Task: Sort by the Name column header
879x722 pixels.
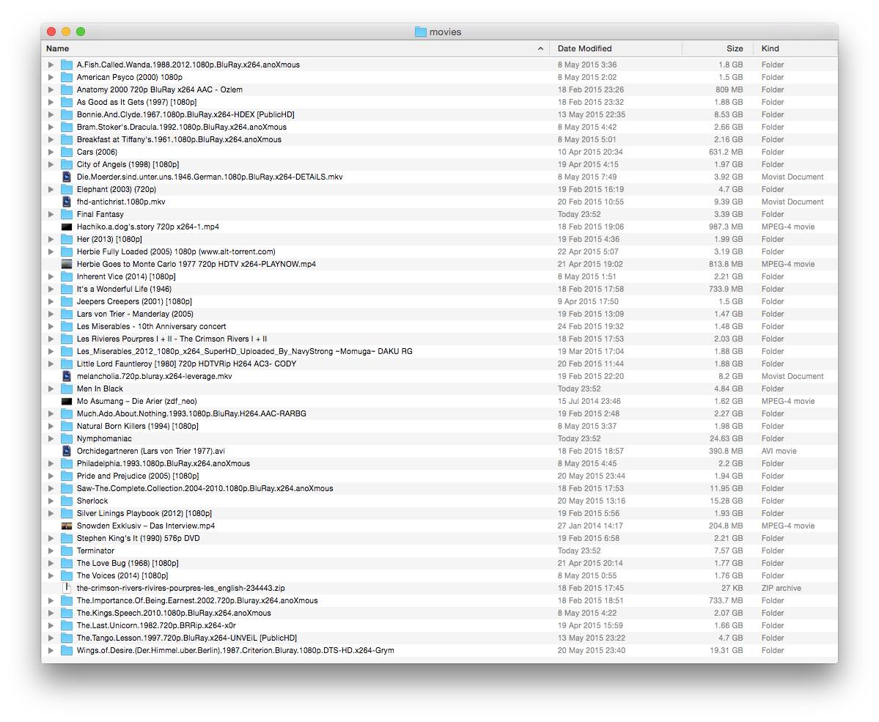Action: point(293,48)
